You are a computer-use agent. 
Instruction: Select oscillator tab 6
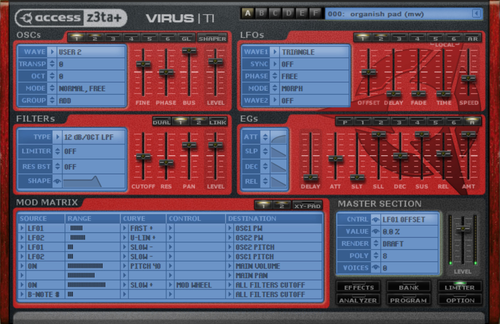[168, 38]
